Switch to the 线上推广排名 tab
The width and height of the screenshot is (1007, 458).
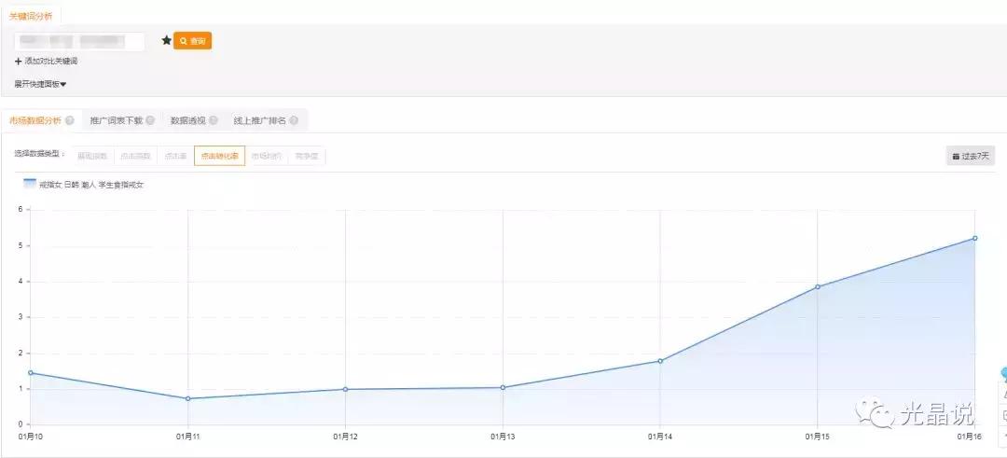pyautogui.click(x=259, y=120)
